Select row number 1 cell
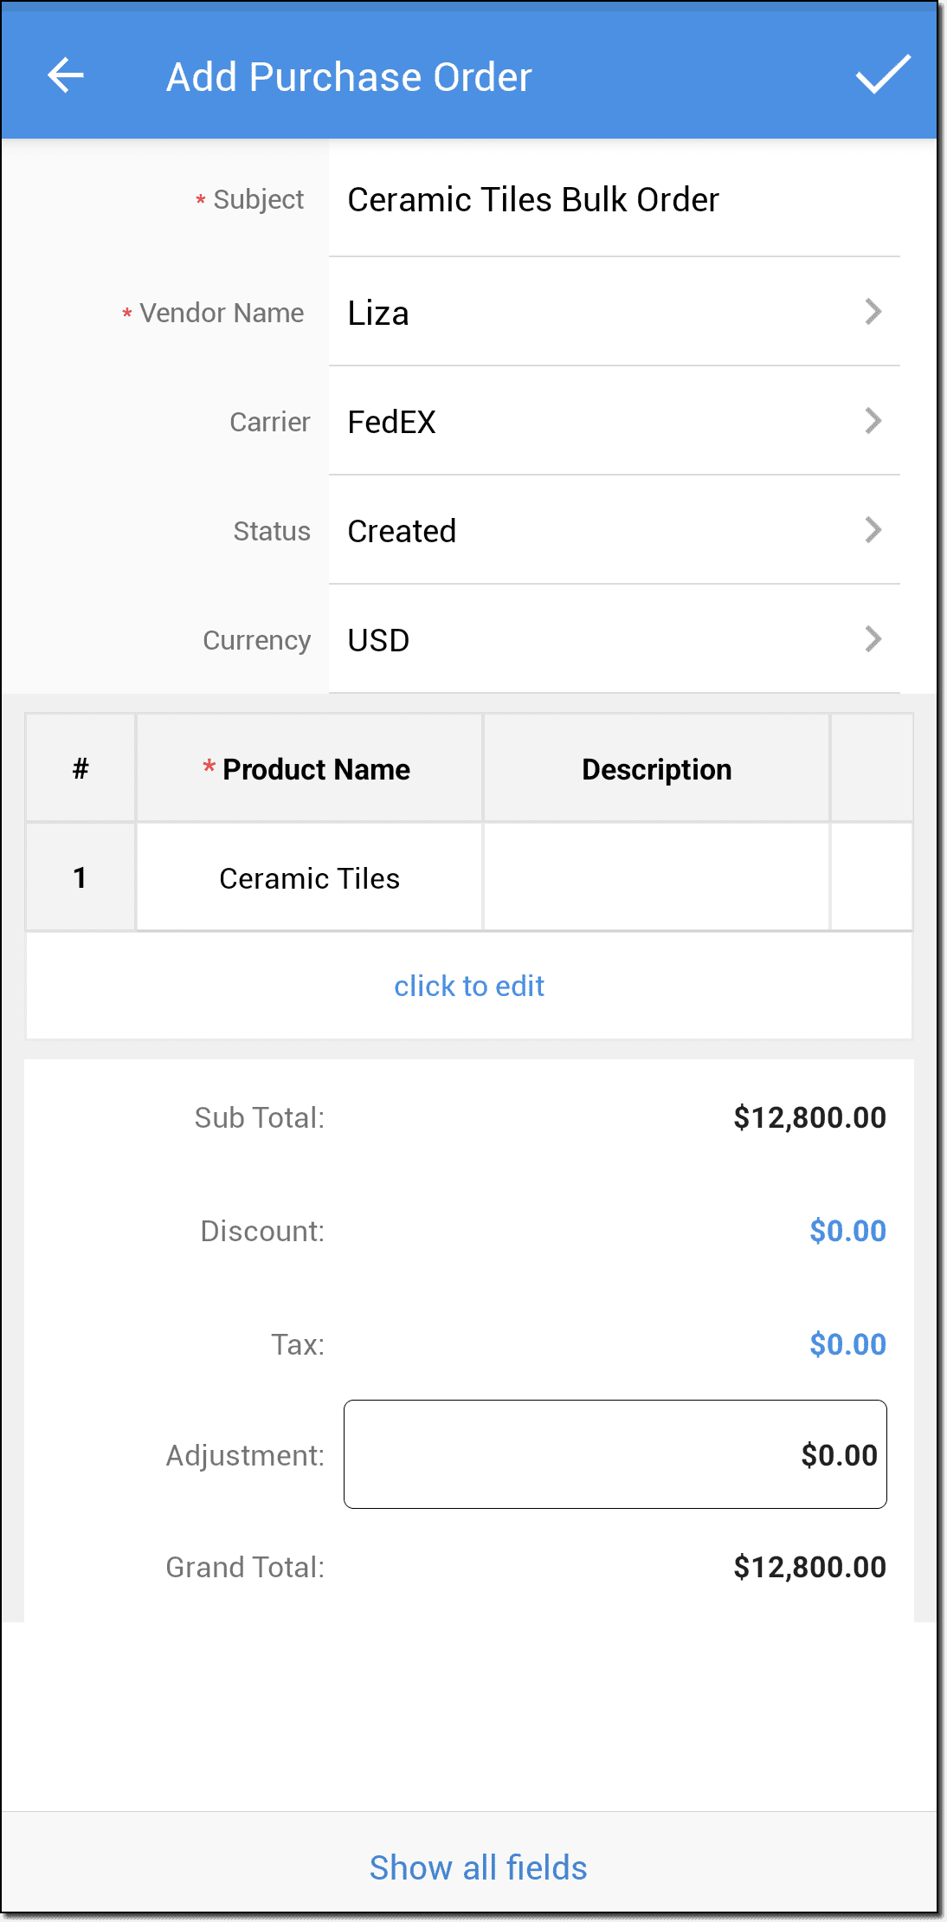Viewport: 947px width, 1922px height. pos(81,878)
